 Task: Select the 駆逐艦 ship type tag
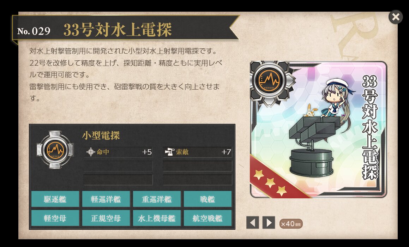55,199
